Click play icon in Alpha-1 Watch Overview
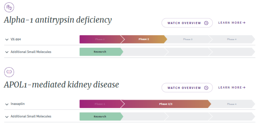Viewport: 261px width, 125px height. 206,23
